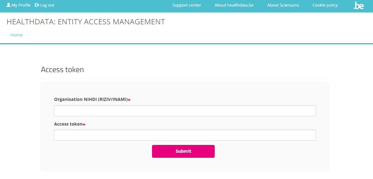The width and height of the screenshot is (373, 179).
Task: Select the Log out text link
Action: [x=47, y=5]
